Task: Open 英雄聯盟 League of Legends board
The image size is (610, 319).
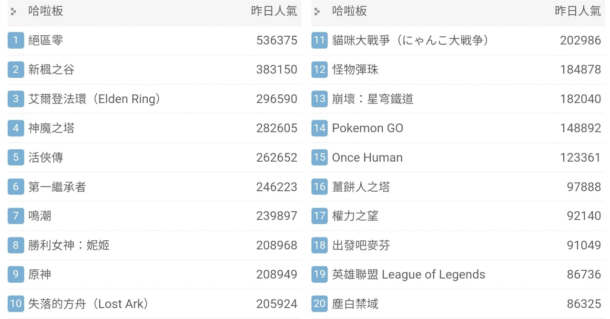Action: [x=408, y=275]
